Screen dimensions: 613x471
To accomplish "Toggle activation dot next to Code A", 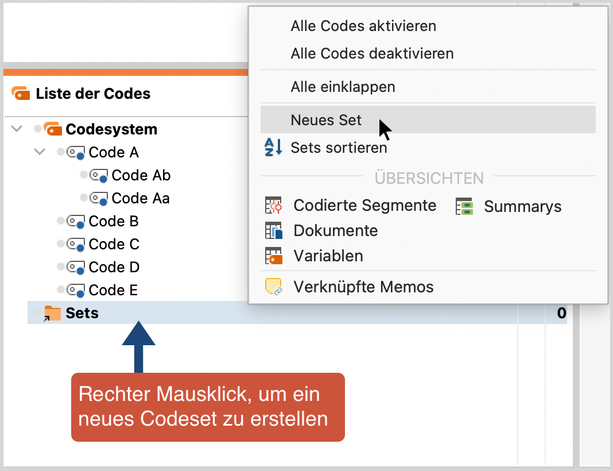I will pos(61,152).
